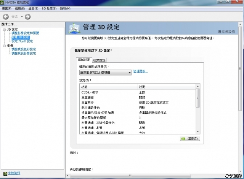244x179 pixels.
Task: Select the 材質過濾 - 三線性最佳化 row
Action: tap(138, 123)
